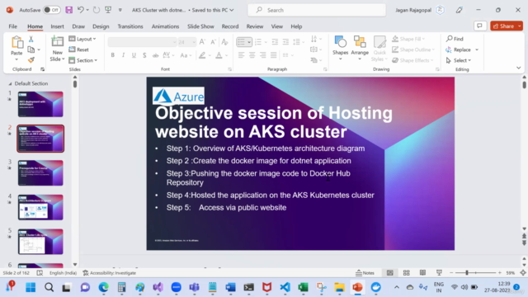The image size is (528, 297).
Task: Toggle Center alignment
Action: point(252,55)
